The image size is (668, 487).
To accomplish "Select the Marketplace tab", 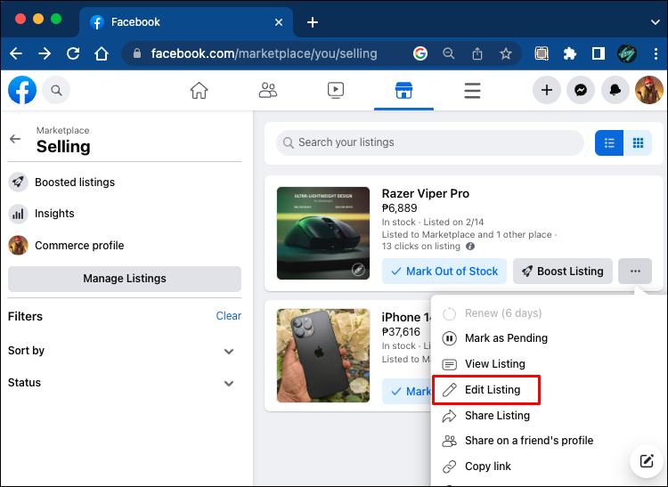I will coord(403,90).
